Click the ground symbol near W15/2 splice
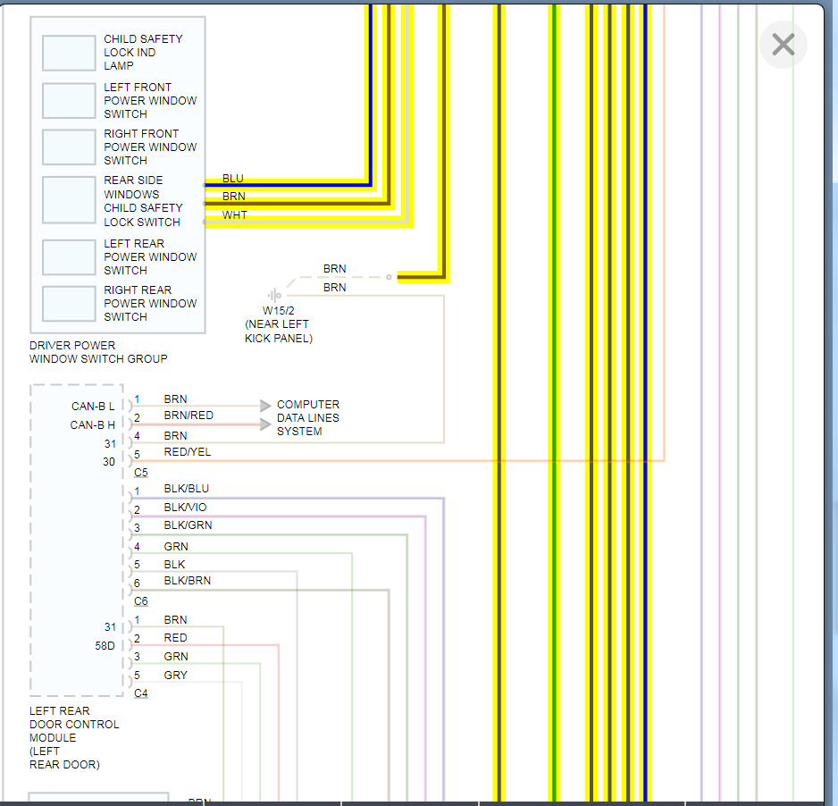Image resolution: width=838 pixels, height=806 pixels. pyautogui.click(x=275, y=295)
